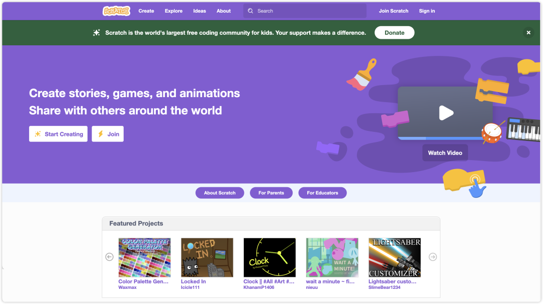Open author SlimeBear1234's profile

pyautogui.click(x=385, y=287)
